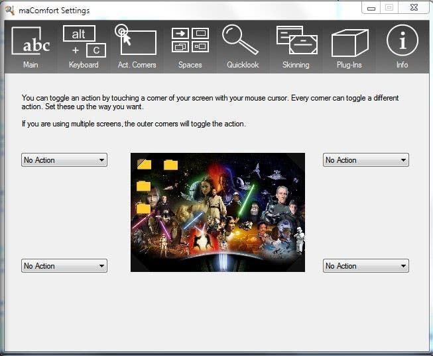This screenshot has height=356, width=433.
Task: Switch to the Spaces section icon
Action: click(x=190, y=46)
